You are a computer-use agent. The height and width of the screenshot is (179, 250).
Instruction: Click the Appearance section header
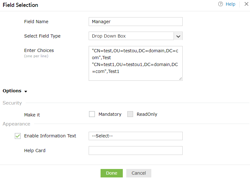16,124
